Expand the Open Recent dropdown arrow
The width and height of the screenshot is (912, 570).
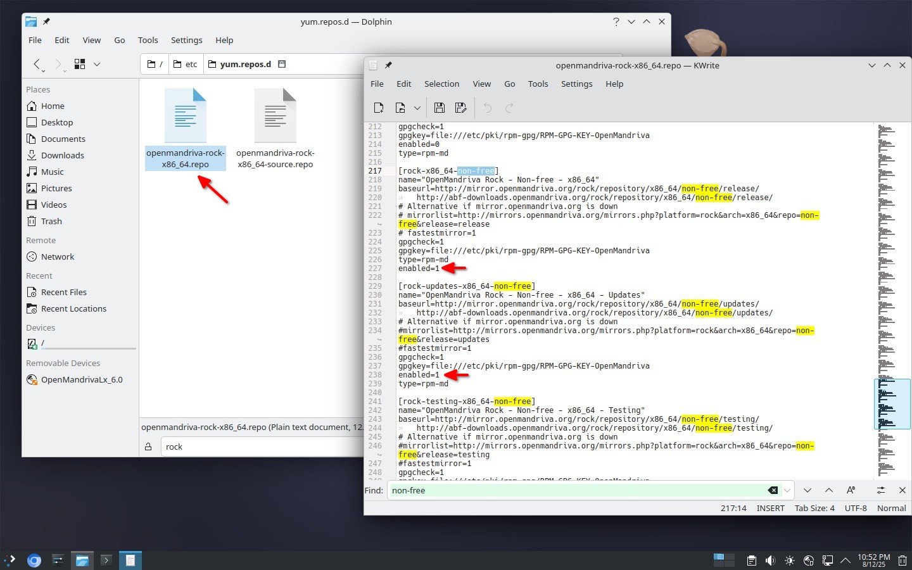point(417,108)
